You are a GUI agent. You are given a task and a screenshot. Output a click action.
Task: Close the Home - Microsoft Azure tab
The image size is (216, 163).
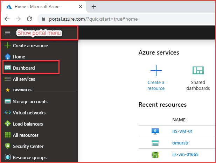coord(81,7)
